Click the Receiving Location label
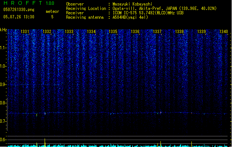This screenshot has width=232, height=147. coord(86,8)
